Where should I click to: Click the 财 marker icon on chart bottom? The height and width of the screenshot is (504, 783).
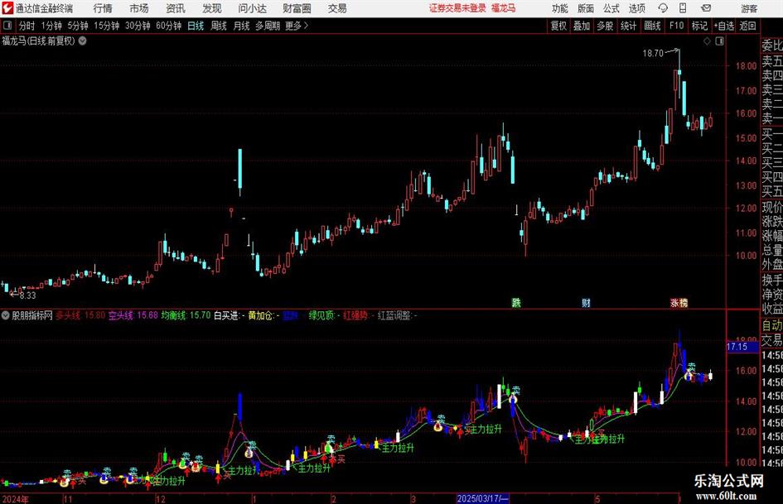[586, 302]
